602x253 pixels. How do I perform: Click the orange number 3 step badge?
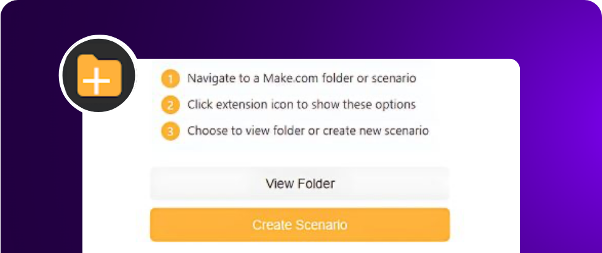[170, 132]
